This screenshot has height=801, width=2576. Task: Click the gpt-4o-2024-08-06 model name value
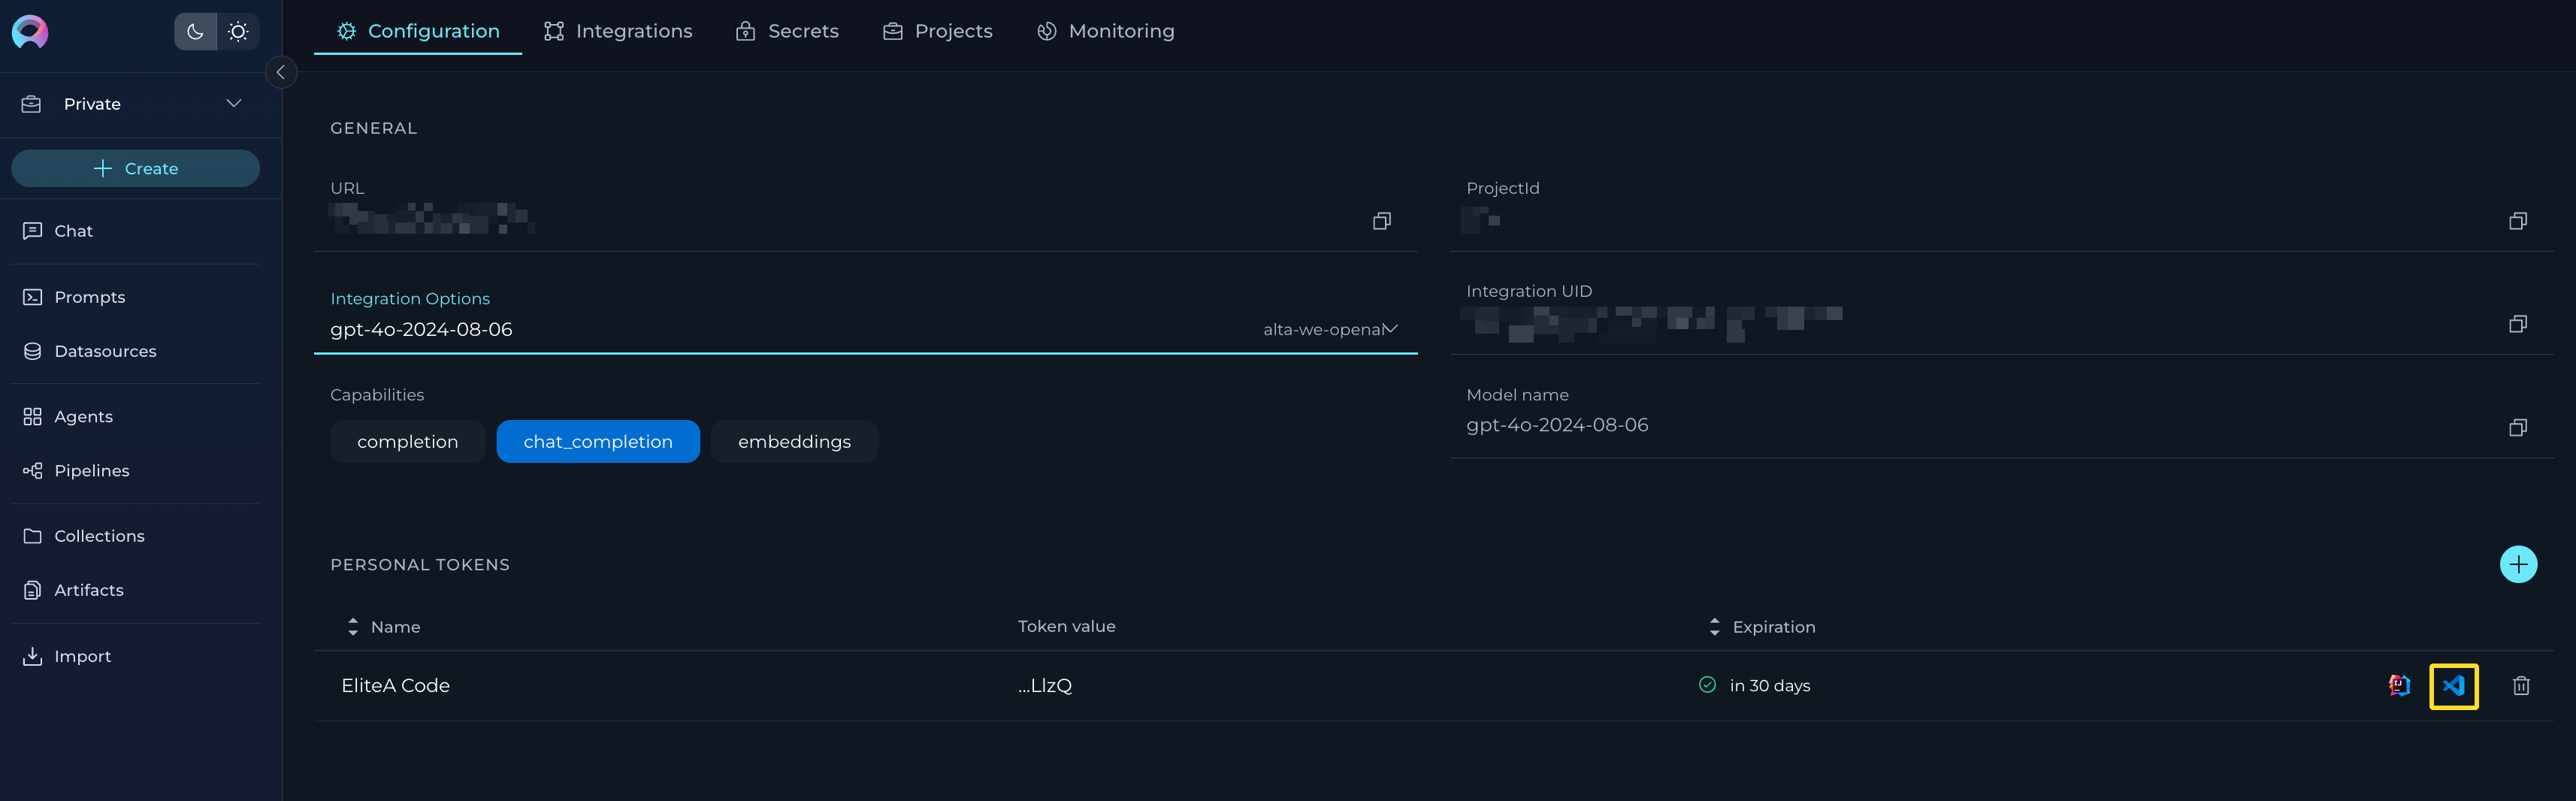(1557, 425)
